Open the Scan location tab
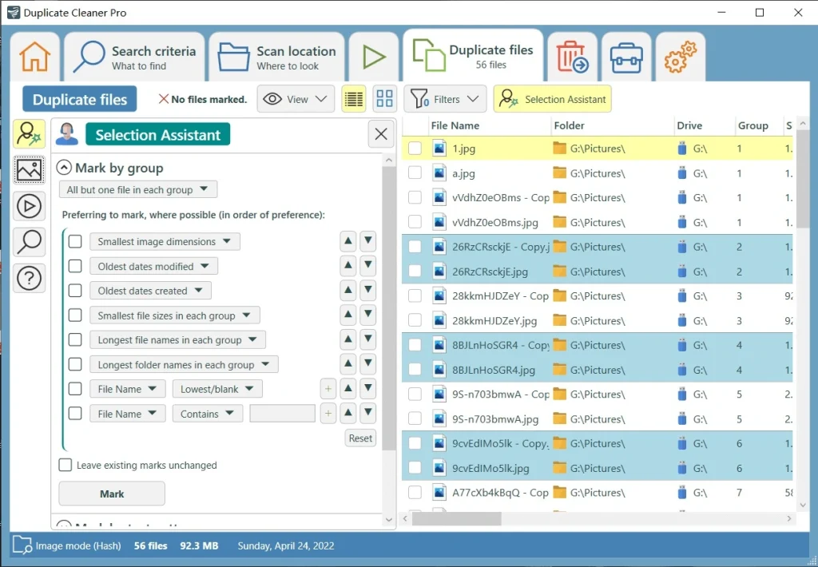Screen dimensions: 818x567 click(277, 57)
